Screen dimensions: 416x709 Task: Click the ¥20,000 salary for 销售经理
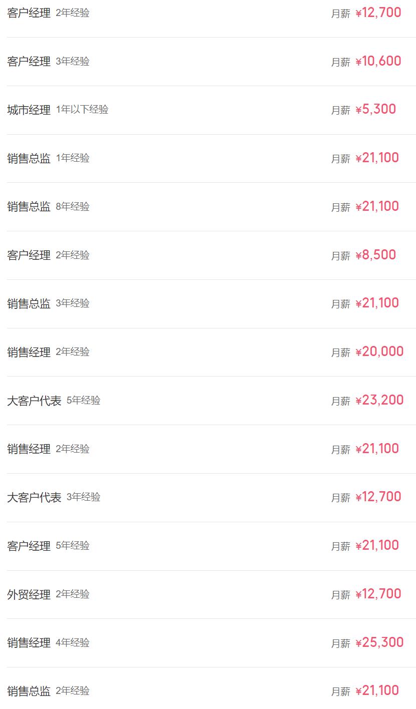(x=379, y=351)
